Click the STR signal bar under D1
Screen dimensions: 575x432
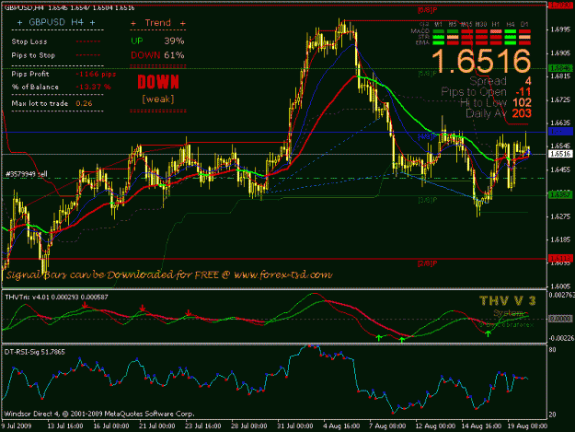(x=524, y=37)
